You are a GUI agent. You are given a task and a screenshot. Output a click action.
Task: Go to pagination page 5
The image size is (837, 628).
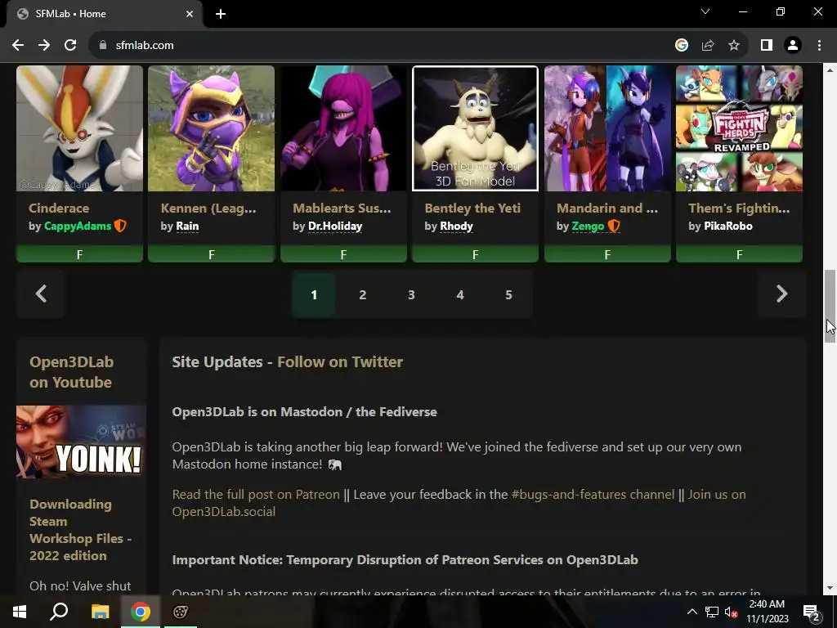coord(508,294)
